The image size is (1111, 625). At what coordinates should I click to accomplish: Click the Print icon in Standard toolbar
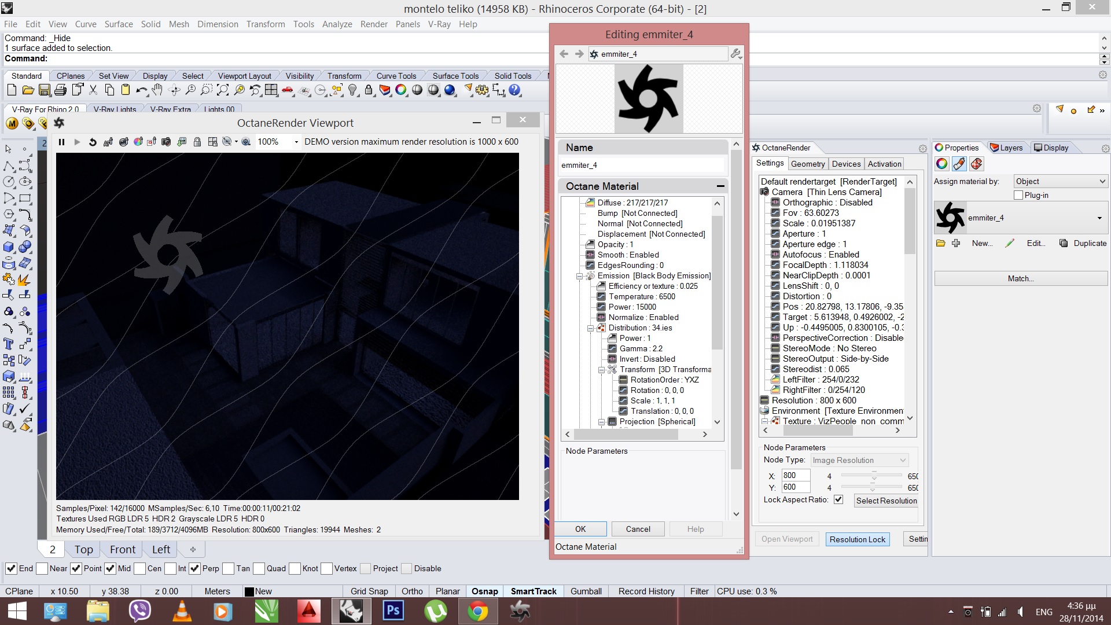pyautogui.click(x=60, y=90)
